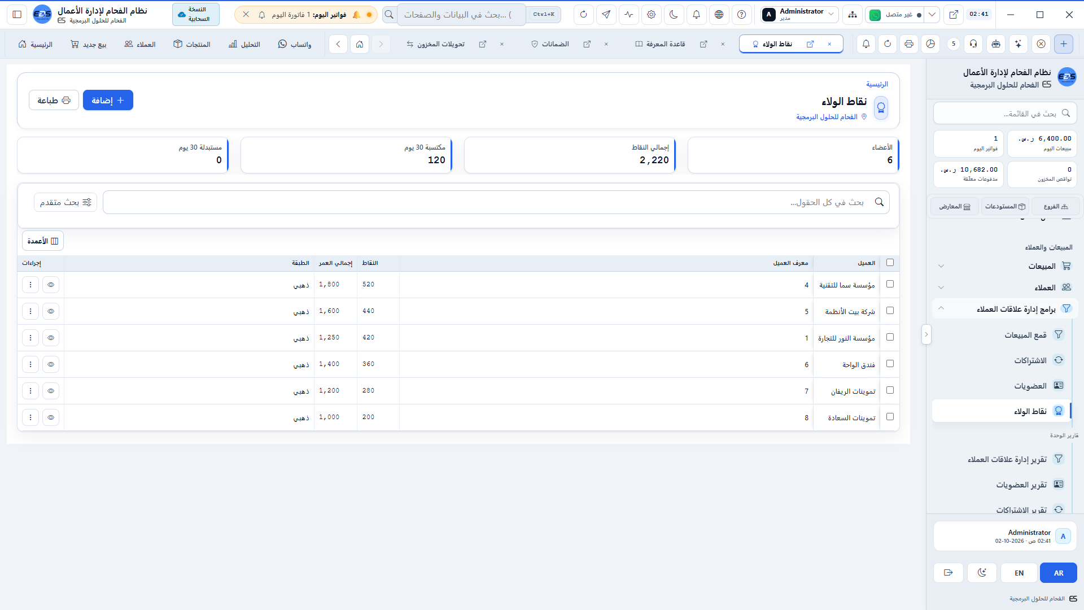The image size is (1084, 610).
Task: Click the sidebar بحث في القائمة search box
Action: click(x=1004, y=114)
